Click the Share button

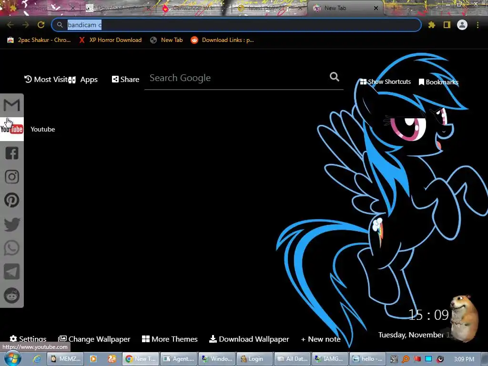125,80
